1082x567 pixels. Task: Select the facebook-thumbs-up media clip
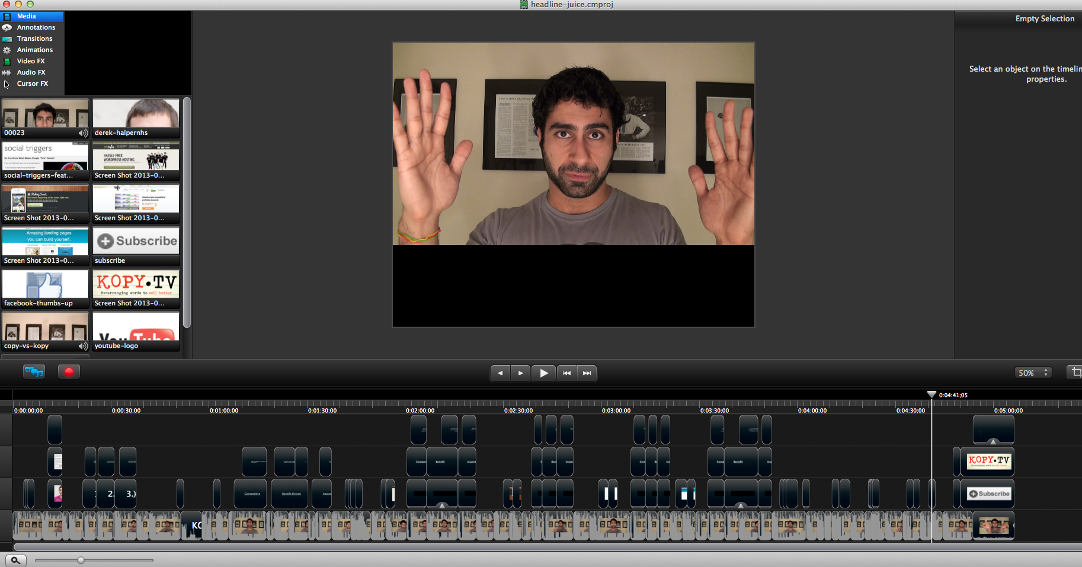point(45,289)
